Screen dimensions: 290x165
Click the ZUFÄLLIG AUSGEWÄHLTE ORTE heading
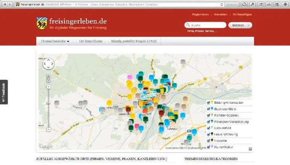101,159
